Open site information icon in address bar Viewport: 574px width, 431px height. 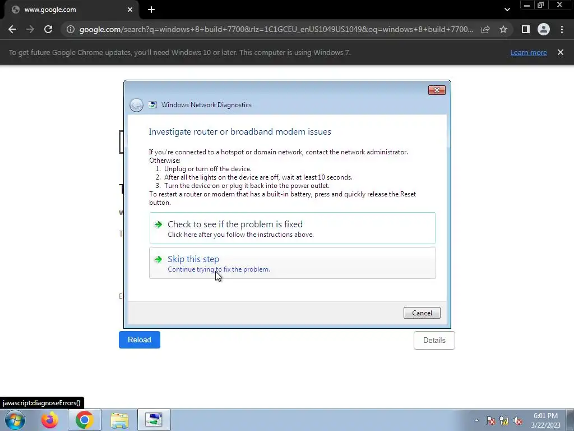coord(70,29)
